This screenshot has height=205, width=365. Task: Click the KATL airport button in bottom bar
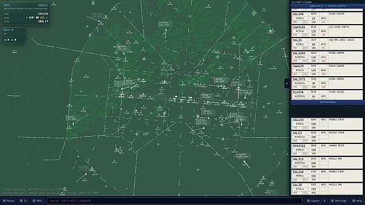38,201
